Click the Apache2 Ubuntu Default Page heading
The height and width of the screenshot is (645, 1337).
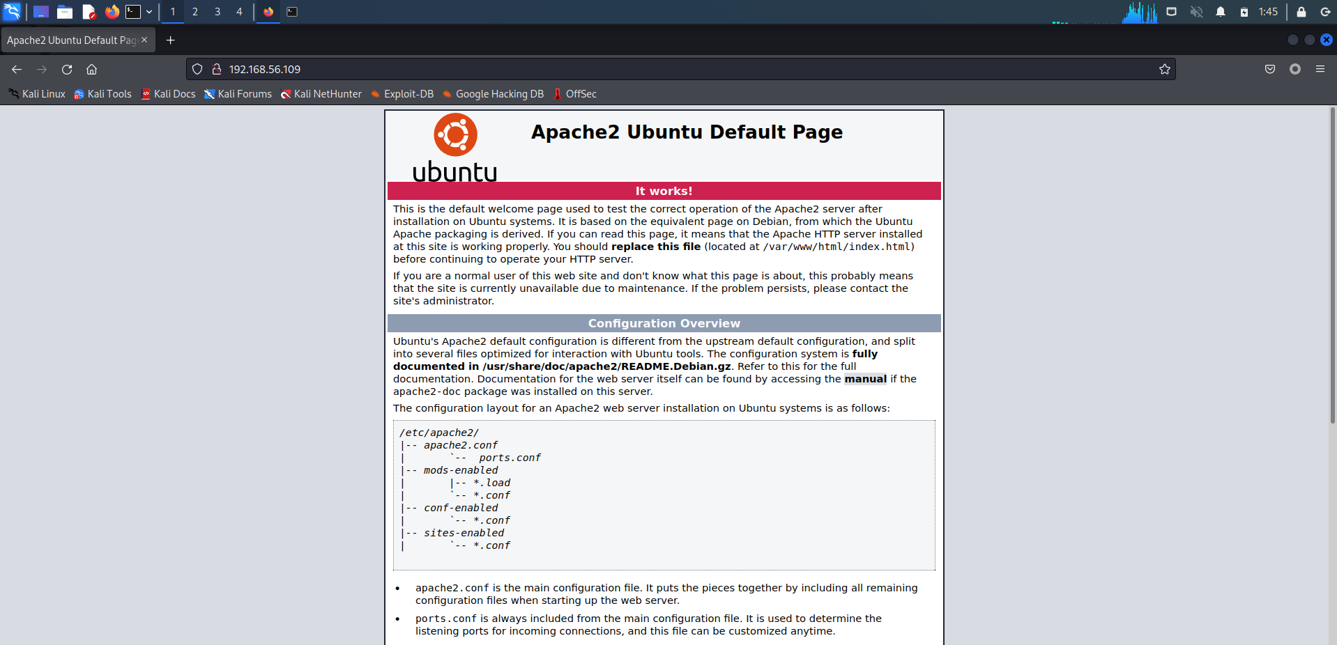point(687,132)
